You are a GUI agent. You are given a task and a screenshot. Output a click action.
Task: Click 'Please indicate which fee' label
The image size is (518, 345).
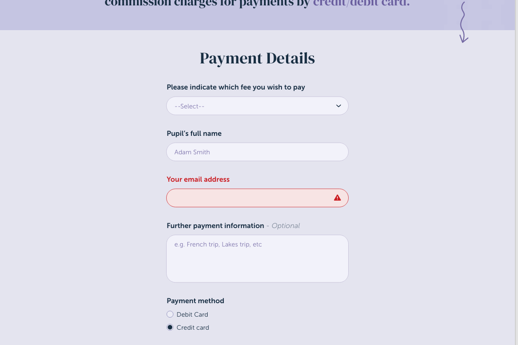[236, 87]
